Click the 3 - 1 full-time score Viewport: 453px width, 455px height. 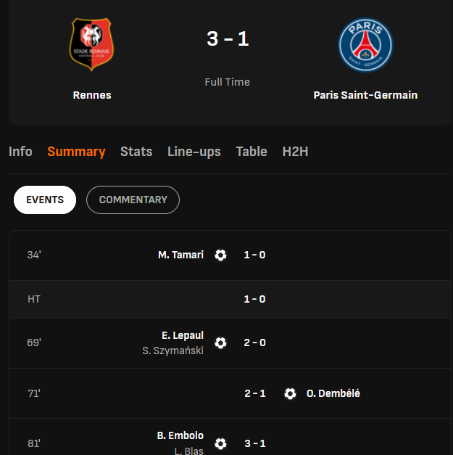[x=227, y=38]
